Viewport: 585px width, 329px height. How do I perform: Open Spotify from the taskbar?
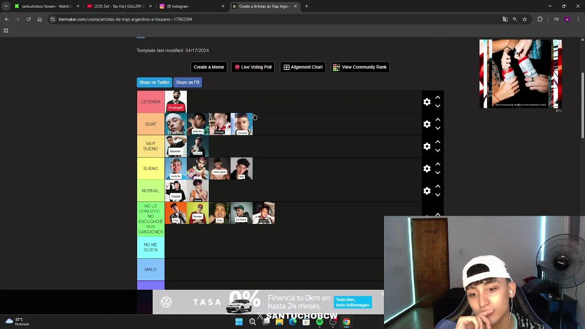[x=319, y=322]
